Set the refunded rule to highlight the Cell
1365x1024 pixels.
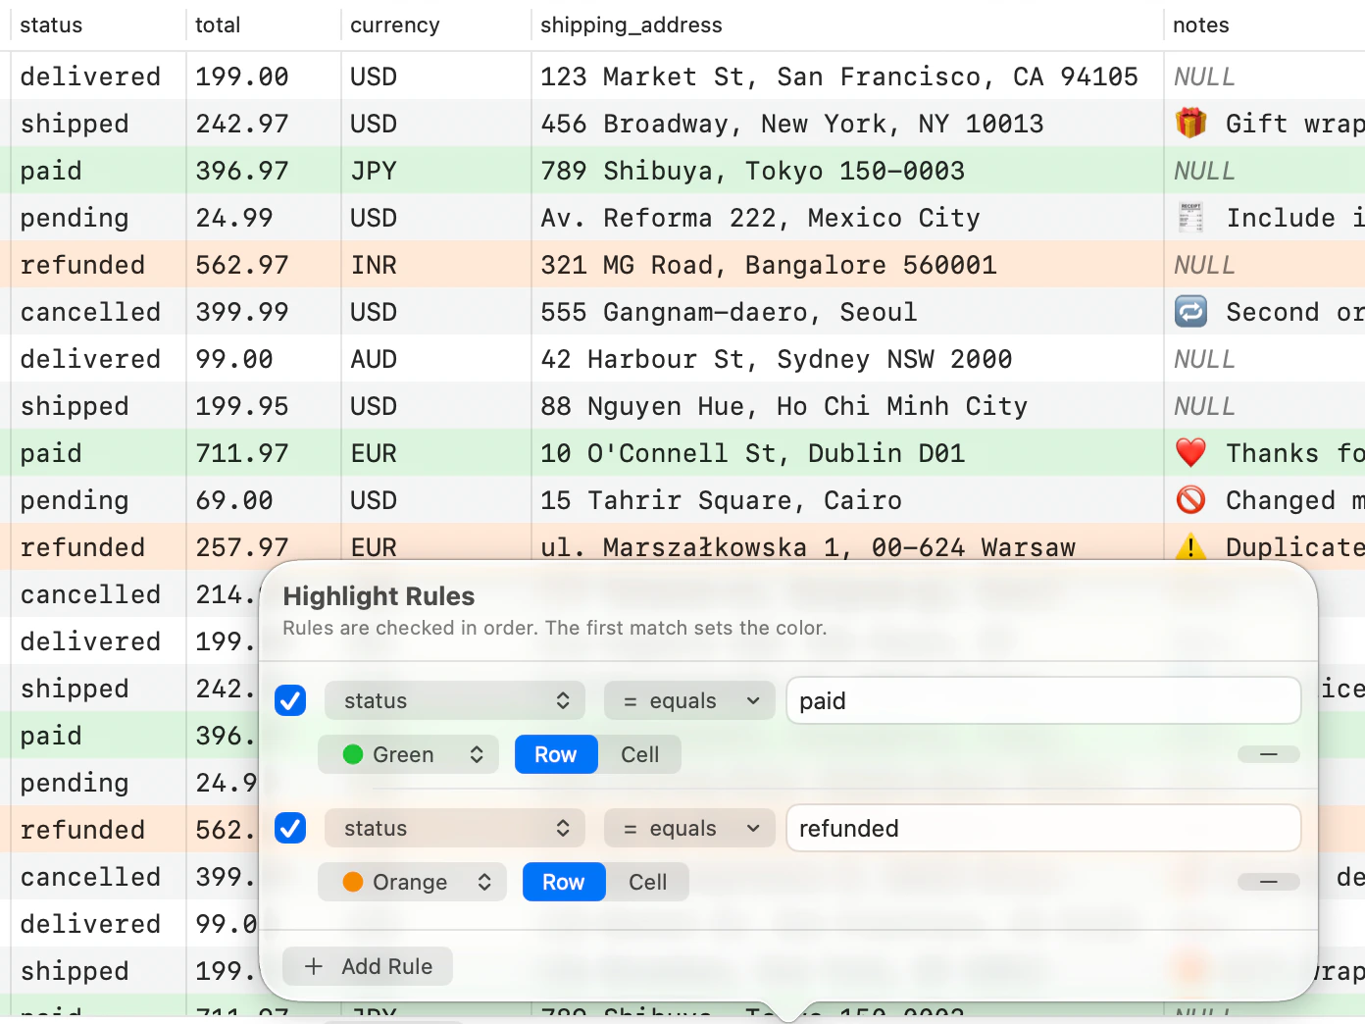point(648,882)
